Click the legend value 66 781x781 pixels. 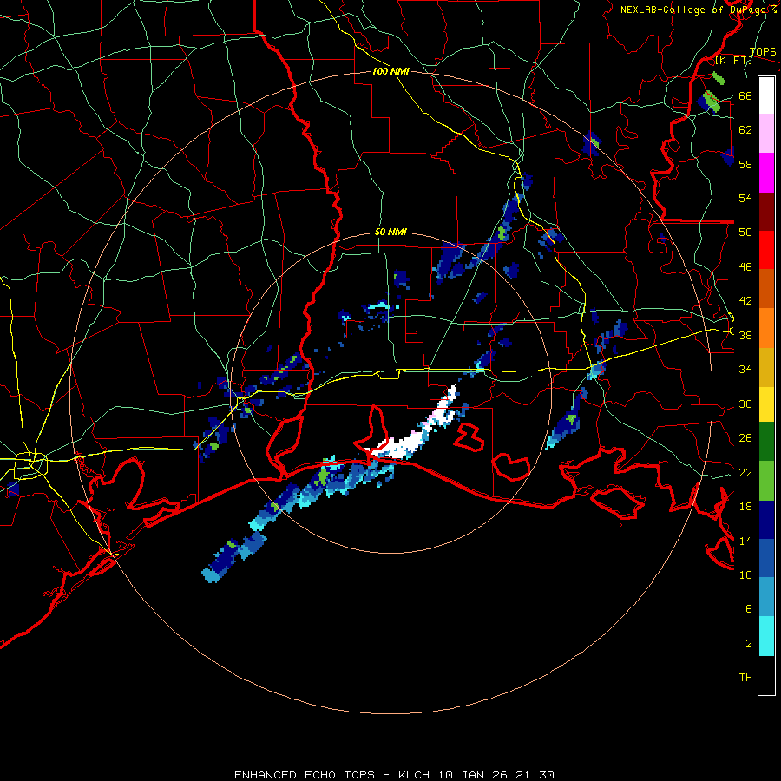pyautogui.click(x=745, y=96)
